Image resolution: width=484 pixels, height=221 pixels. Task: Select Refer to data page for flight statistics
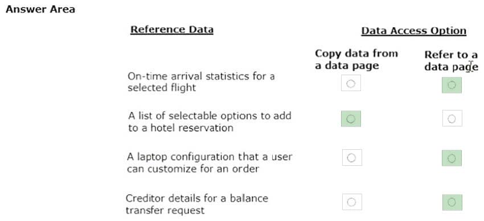tap(452, 85)
